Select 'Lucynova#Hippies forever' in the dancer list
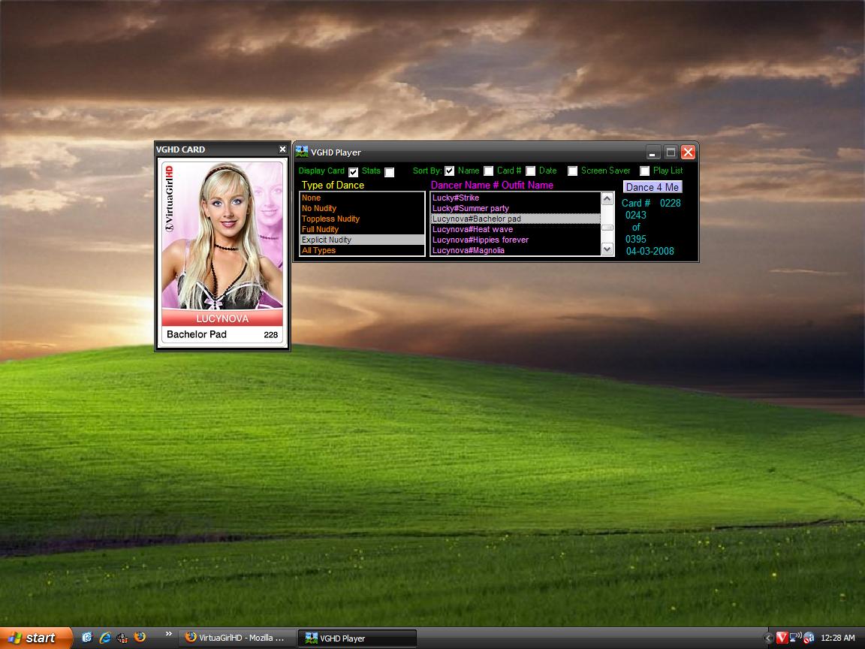Screen dimensions: 865x649 tap(515, 240)
